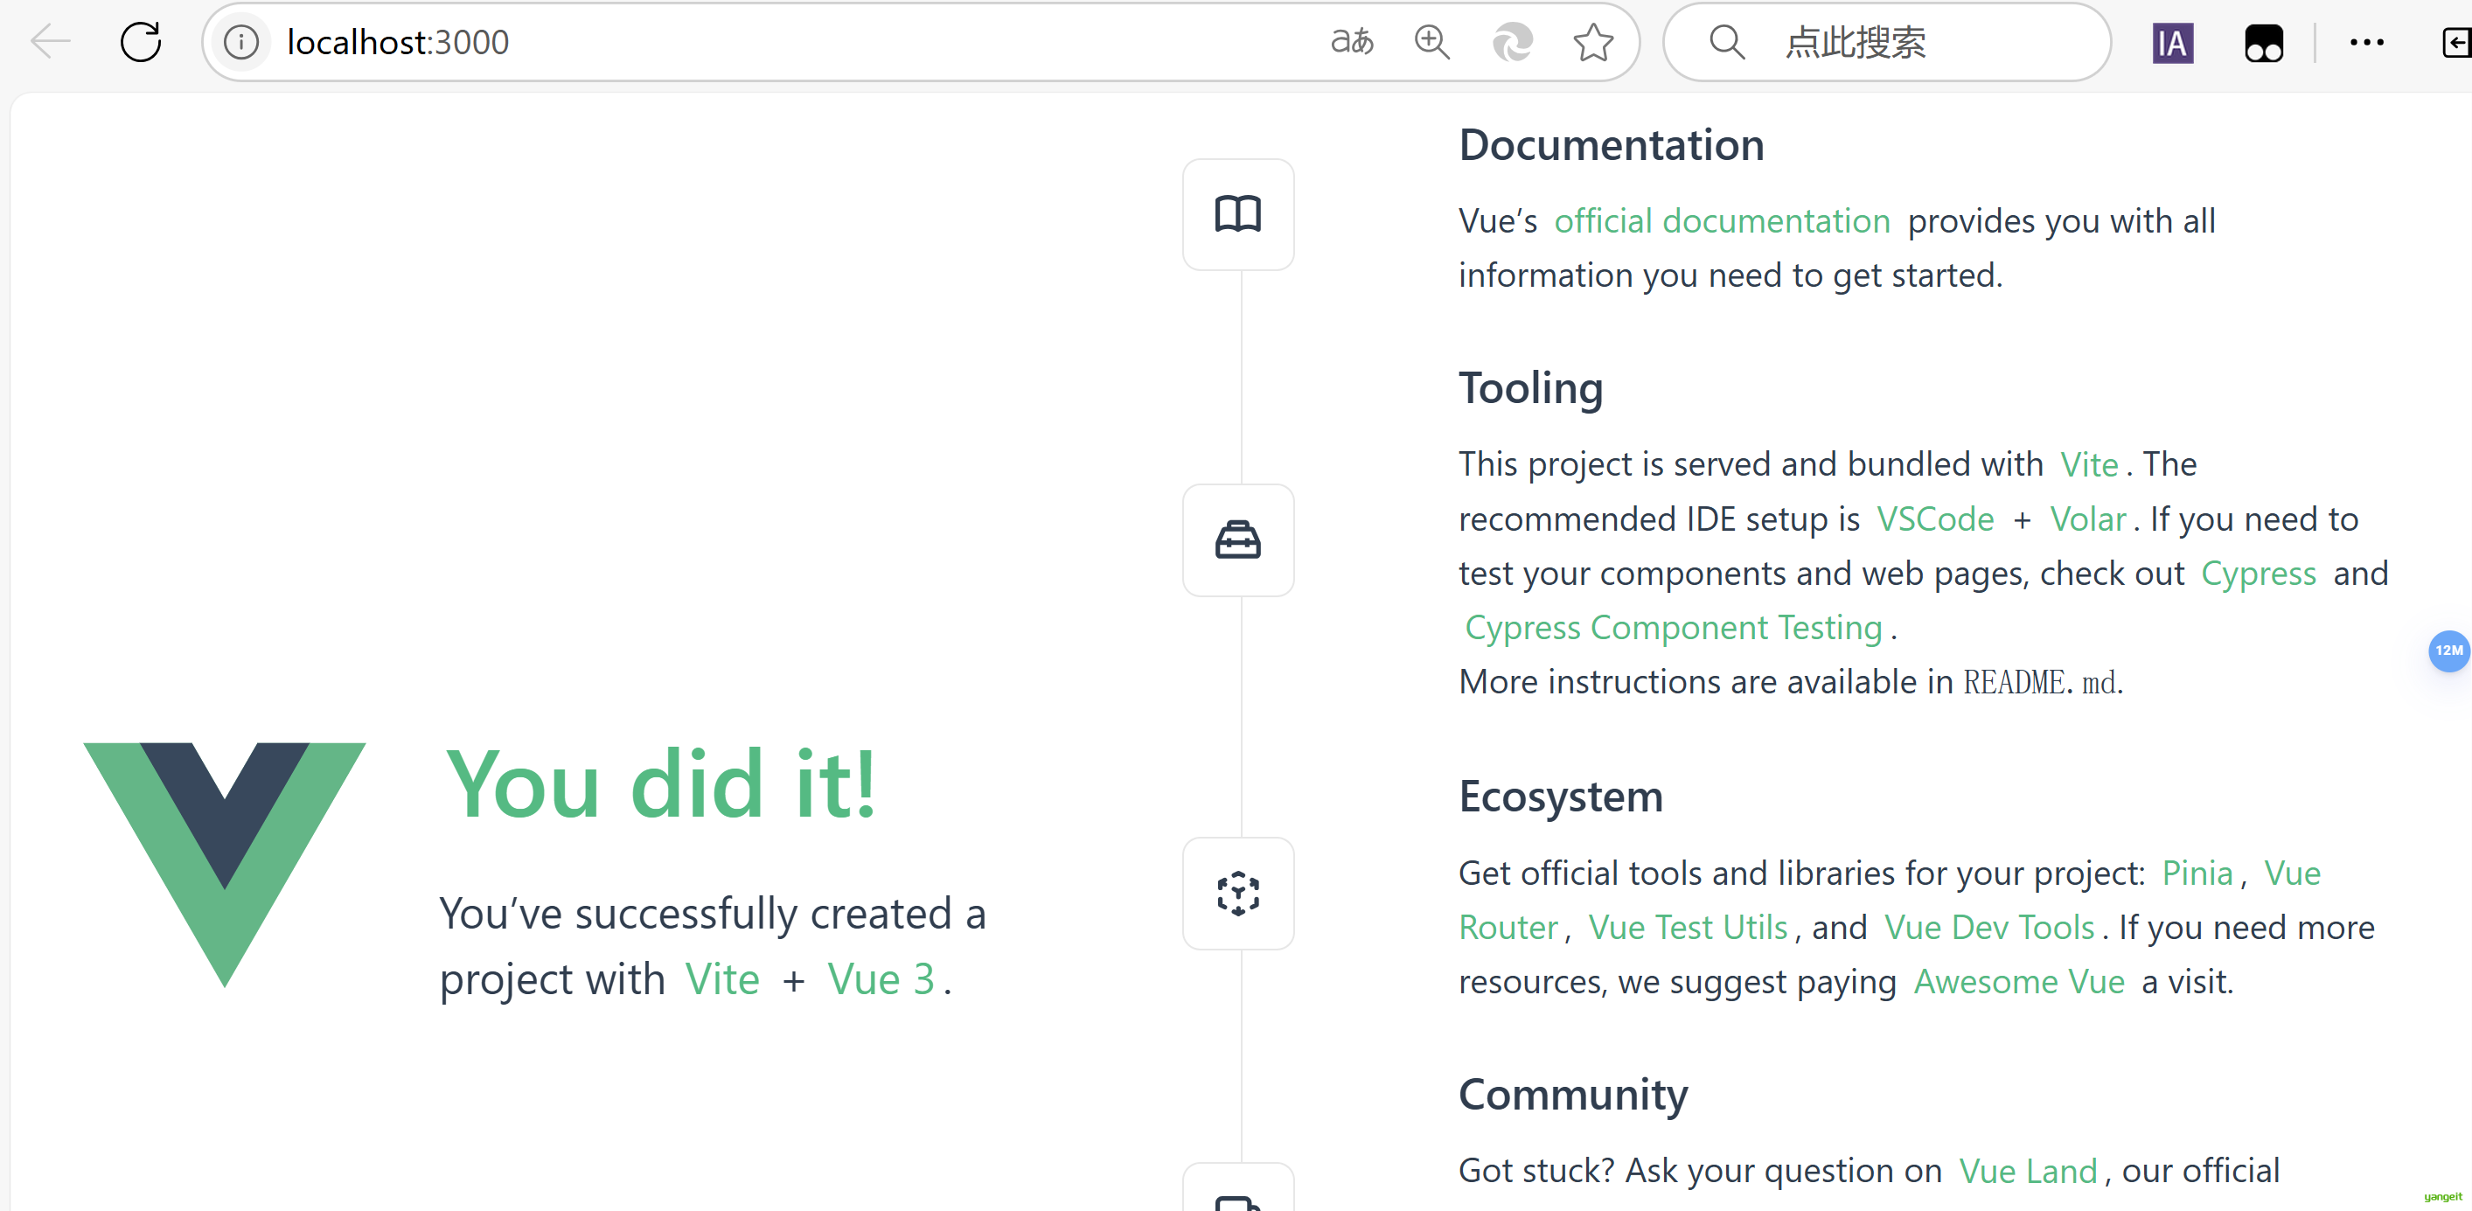Click the Edge swirl icon in address bar
2472x1211 pixels.
click(x=1513, y=42)
